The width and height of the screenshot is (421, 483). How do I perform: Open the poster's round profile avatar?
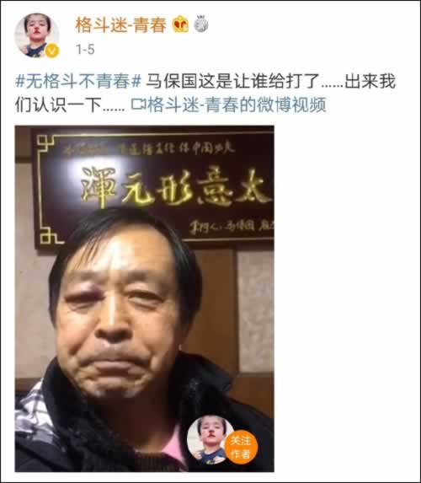37,35
